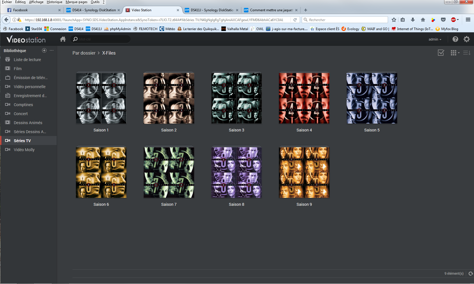Switch to DS414 - Synology DiskStation tab
The image size is (474, 284).
click(x=93, y=10)
